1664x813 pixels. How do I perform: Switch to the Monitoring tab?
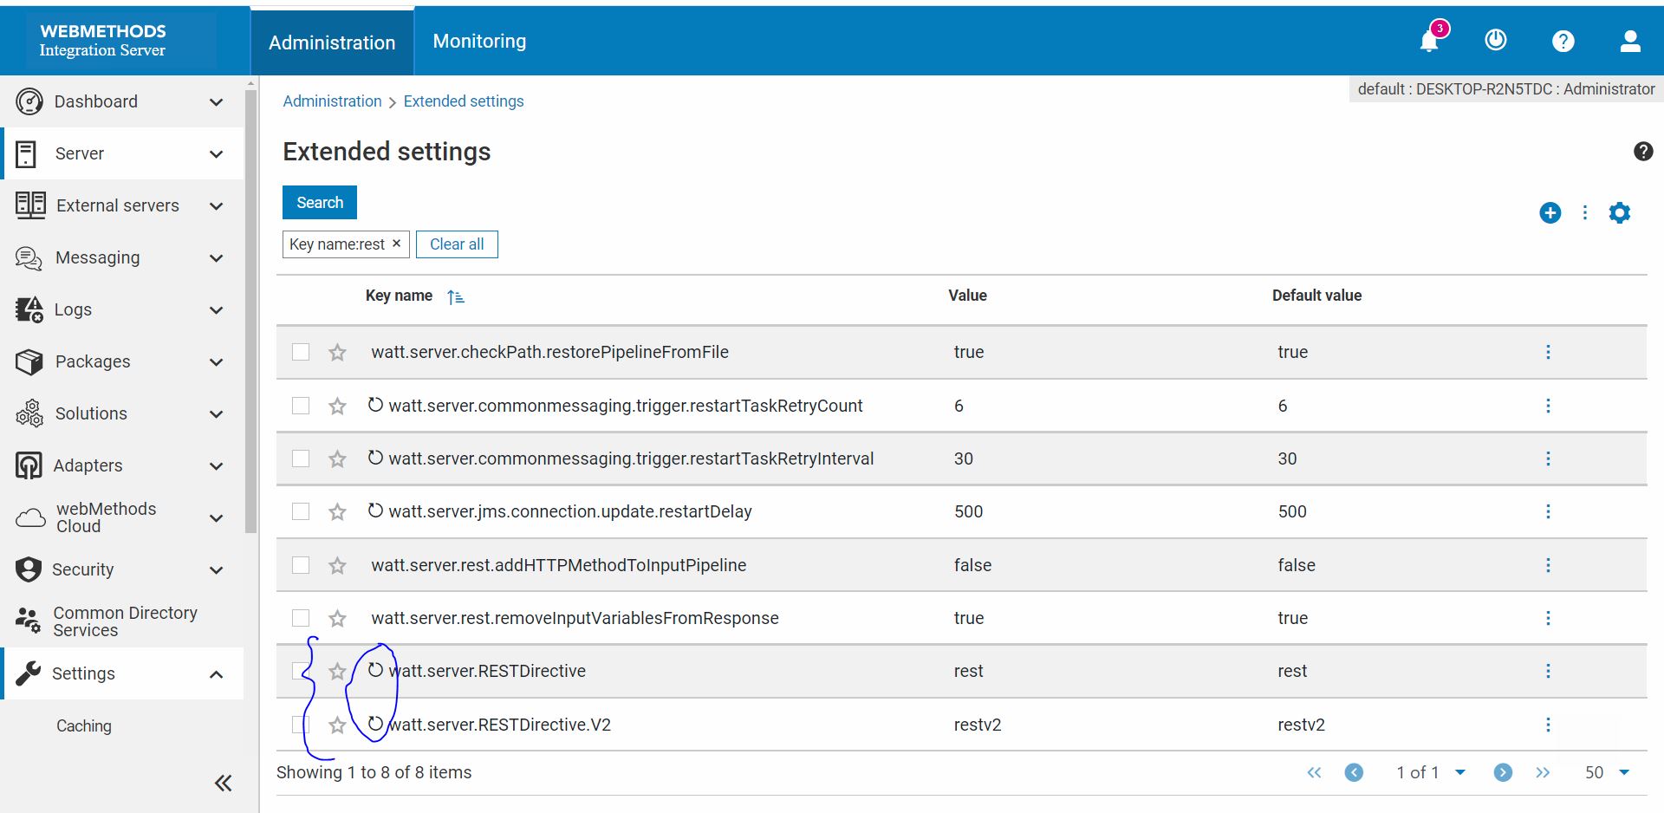point(479,41)
